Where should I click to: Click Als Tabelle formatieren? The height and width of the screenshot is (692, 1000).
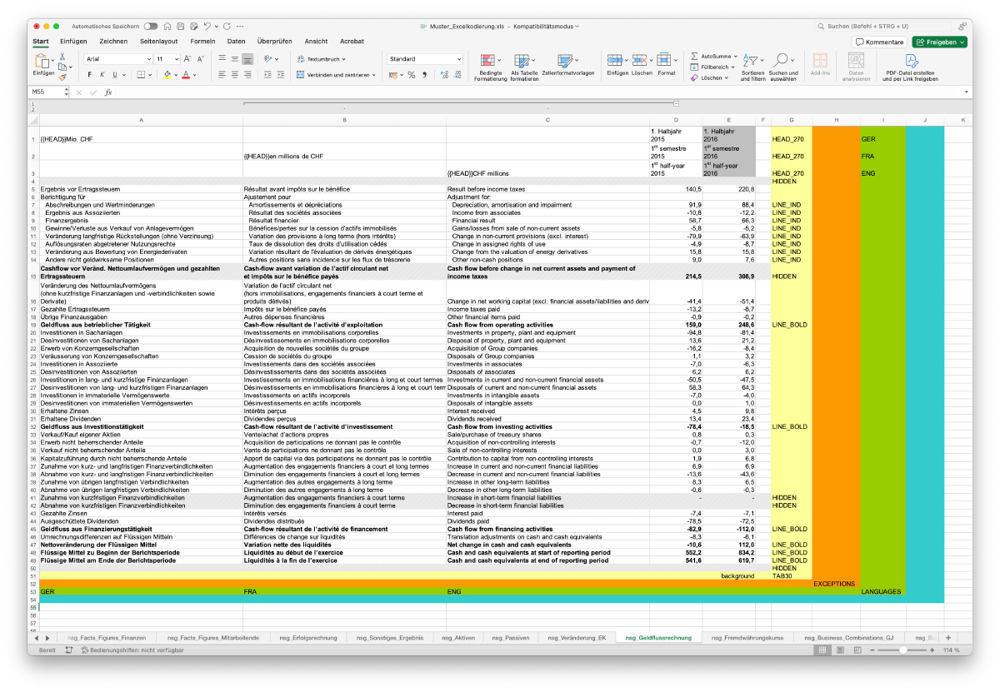pos(524,66)
